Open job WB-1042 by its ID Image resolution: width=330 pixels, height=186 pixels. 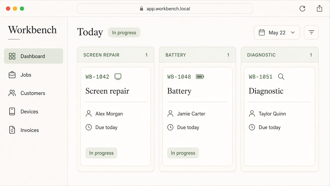tap(97, 77)
